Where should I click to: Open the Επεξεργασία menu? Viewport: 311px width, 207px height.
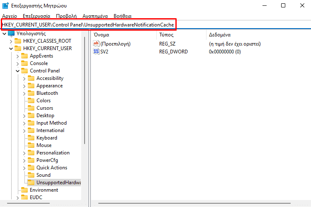36,16
